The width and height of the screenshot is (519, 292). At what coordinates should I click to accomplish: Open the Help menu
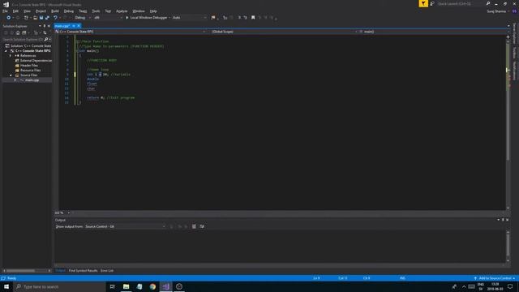pos(153,11)
